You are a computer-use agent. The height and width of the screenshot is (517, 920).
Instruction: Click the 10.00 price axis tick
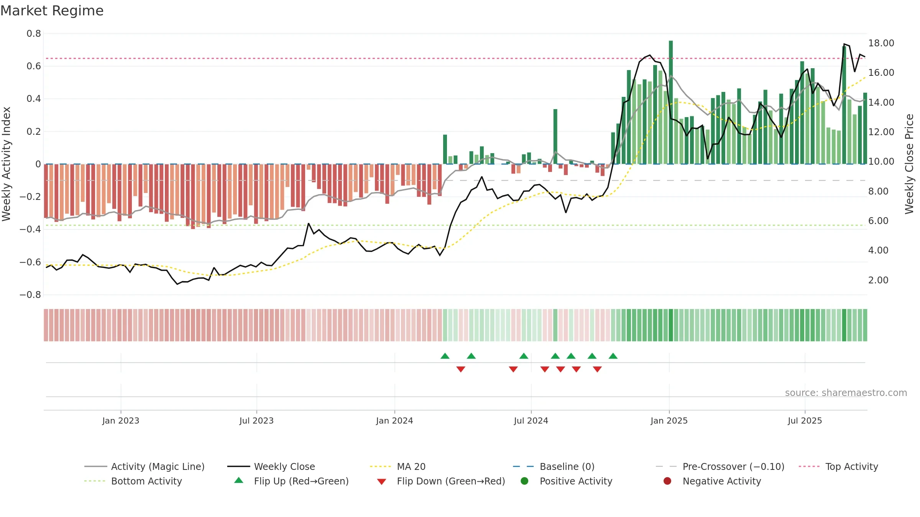coord(881,161)
